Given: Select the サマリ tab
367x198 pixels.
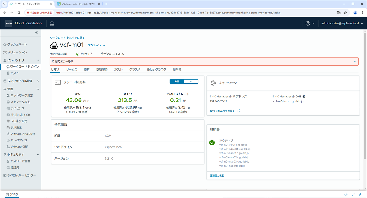Looking at the screenshot, I should 55,70.
